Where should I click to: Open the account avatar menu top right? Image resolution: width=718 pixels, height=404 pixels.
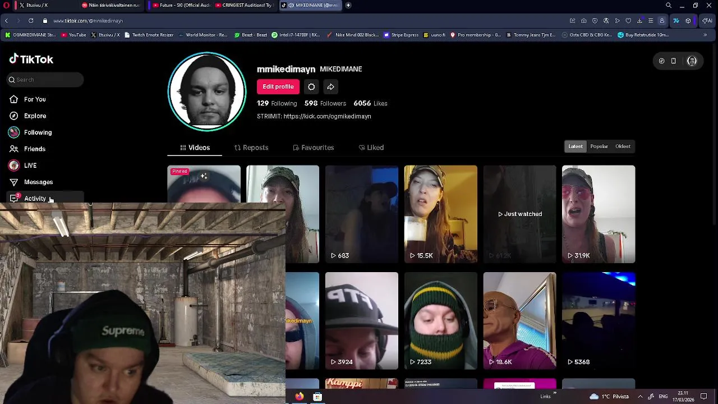click(x=692, y=61)
